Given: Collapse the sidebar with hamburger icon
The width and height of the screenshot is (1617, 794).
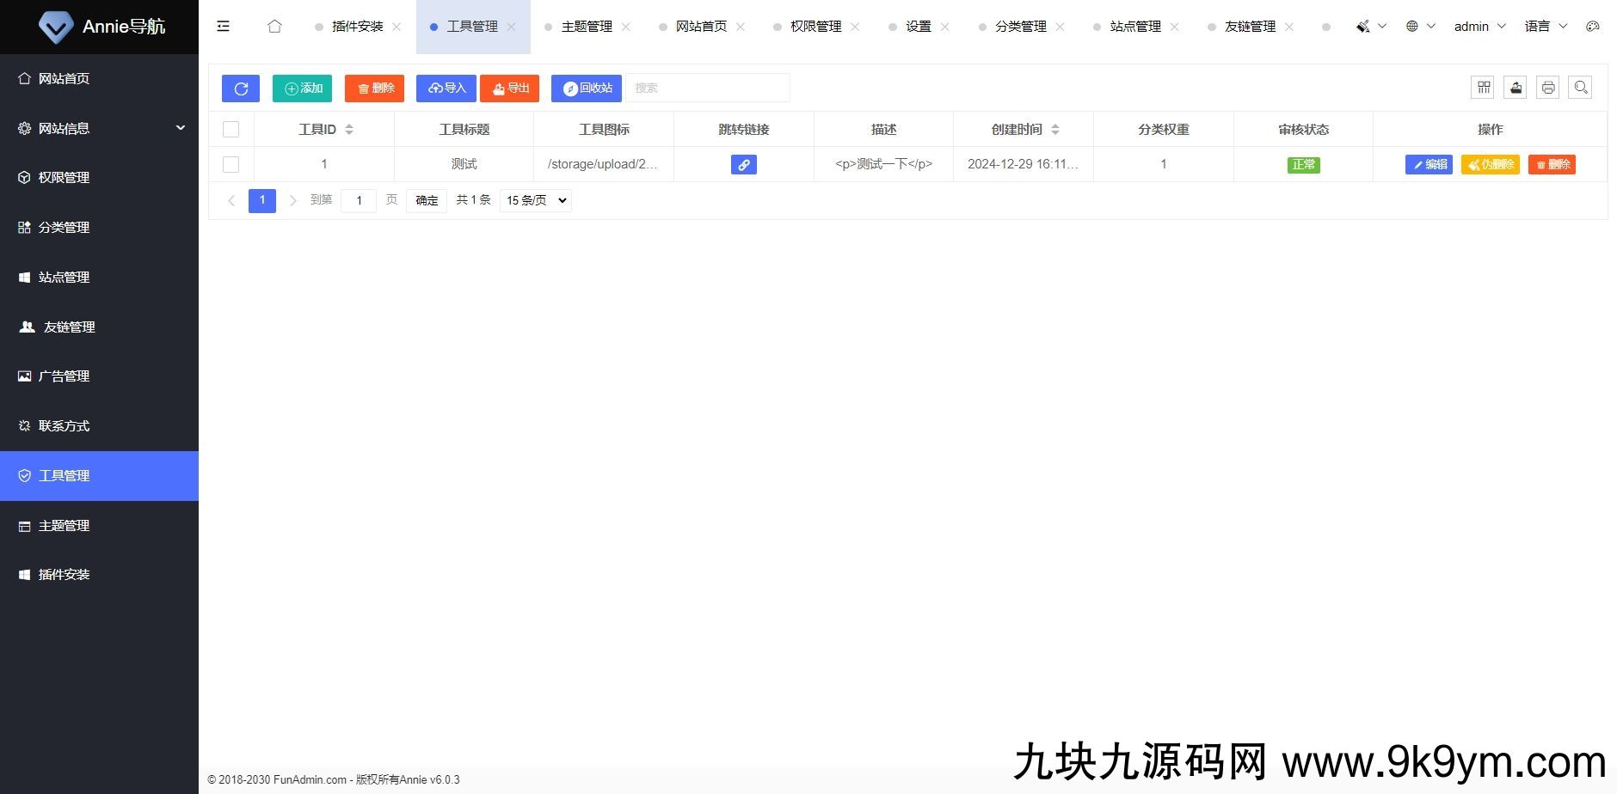Looking at the screenshot, I should (224, 27).
